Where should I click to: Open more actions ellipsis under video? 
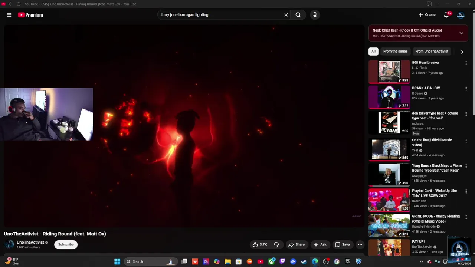(360, 244)
